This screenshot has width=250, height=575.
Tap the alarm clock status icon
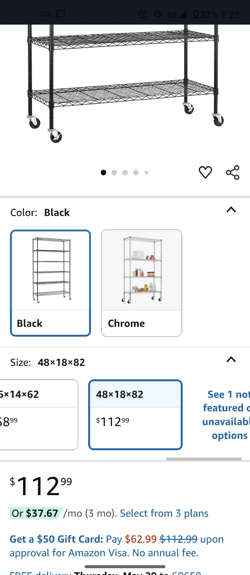point(143,15)
